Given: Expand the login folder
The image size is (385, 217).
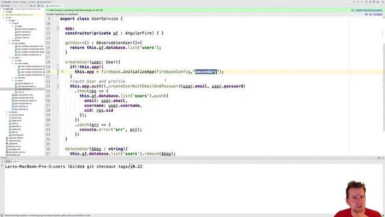Looking at the screenshot, I should (13, 26).
